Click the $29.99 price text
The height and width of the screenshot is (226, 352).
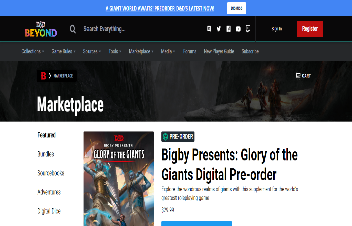pyautogui.click(x=168, y=210)
